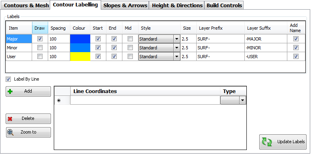Pick the User row yellow colour

80,57
